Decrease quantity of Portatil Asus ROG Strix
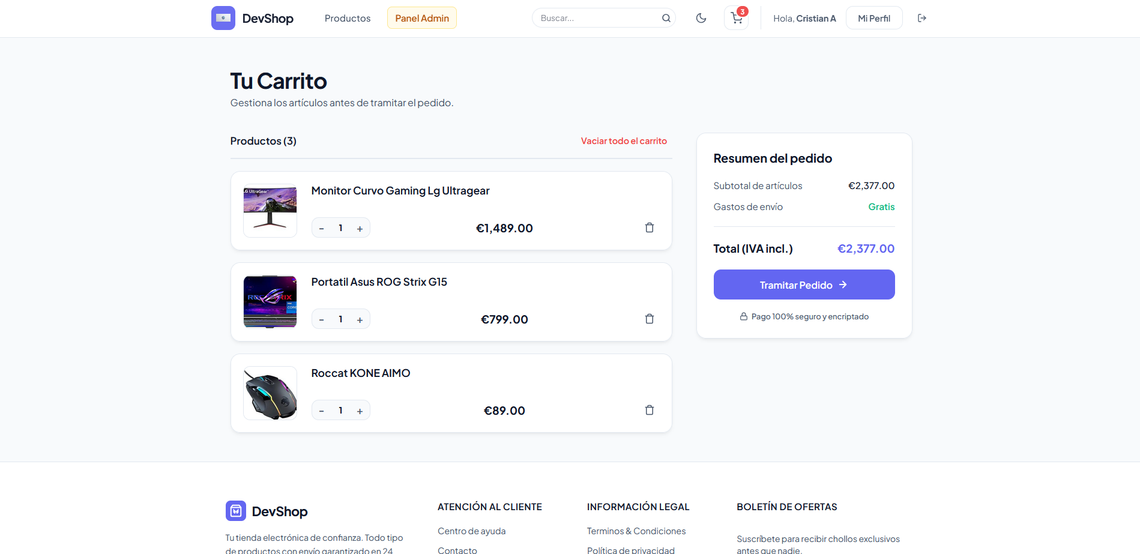 [322, 319]
